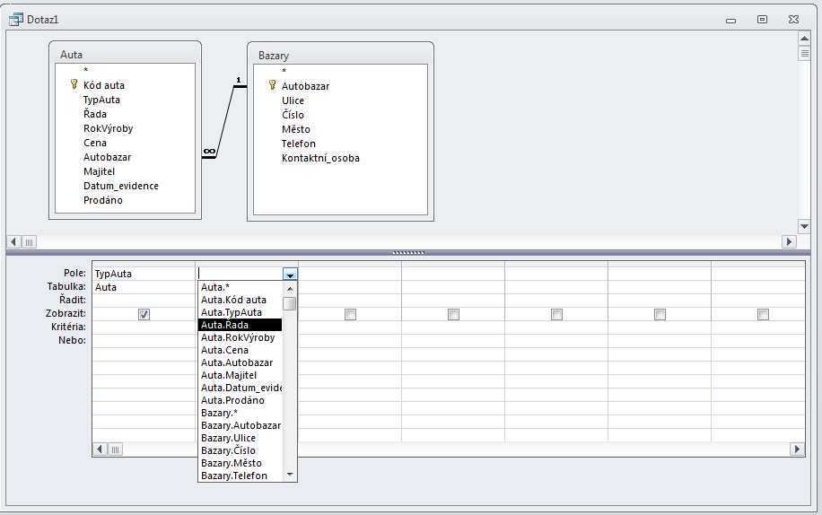Image resolution: width=822 pixels, height=515 pixels.
Task: Select Datum_evidence field in Auta table
Action: (x=120, y=186)
